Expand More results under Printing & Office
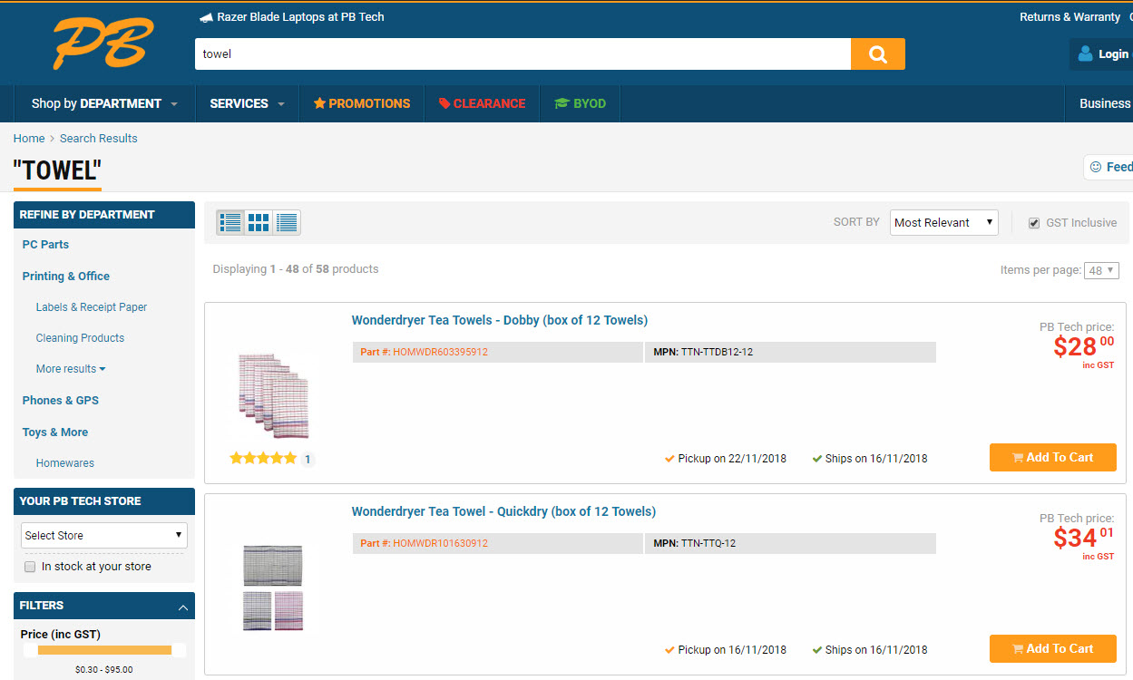 (71, 369)
